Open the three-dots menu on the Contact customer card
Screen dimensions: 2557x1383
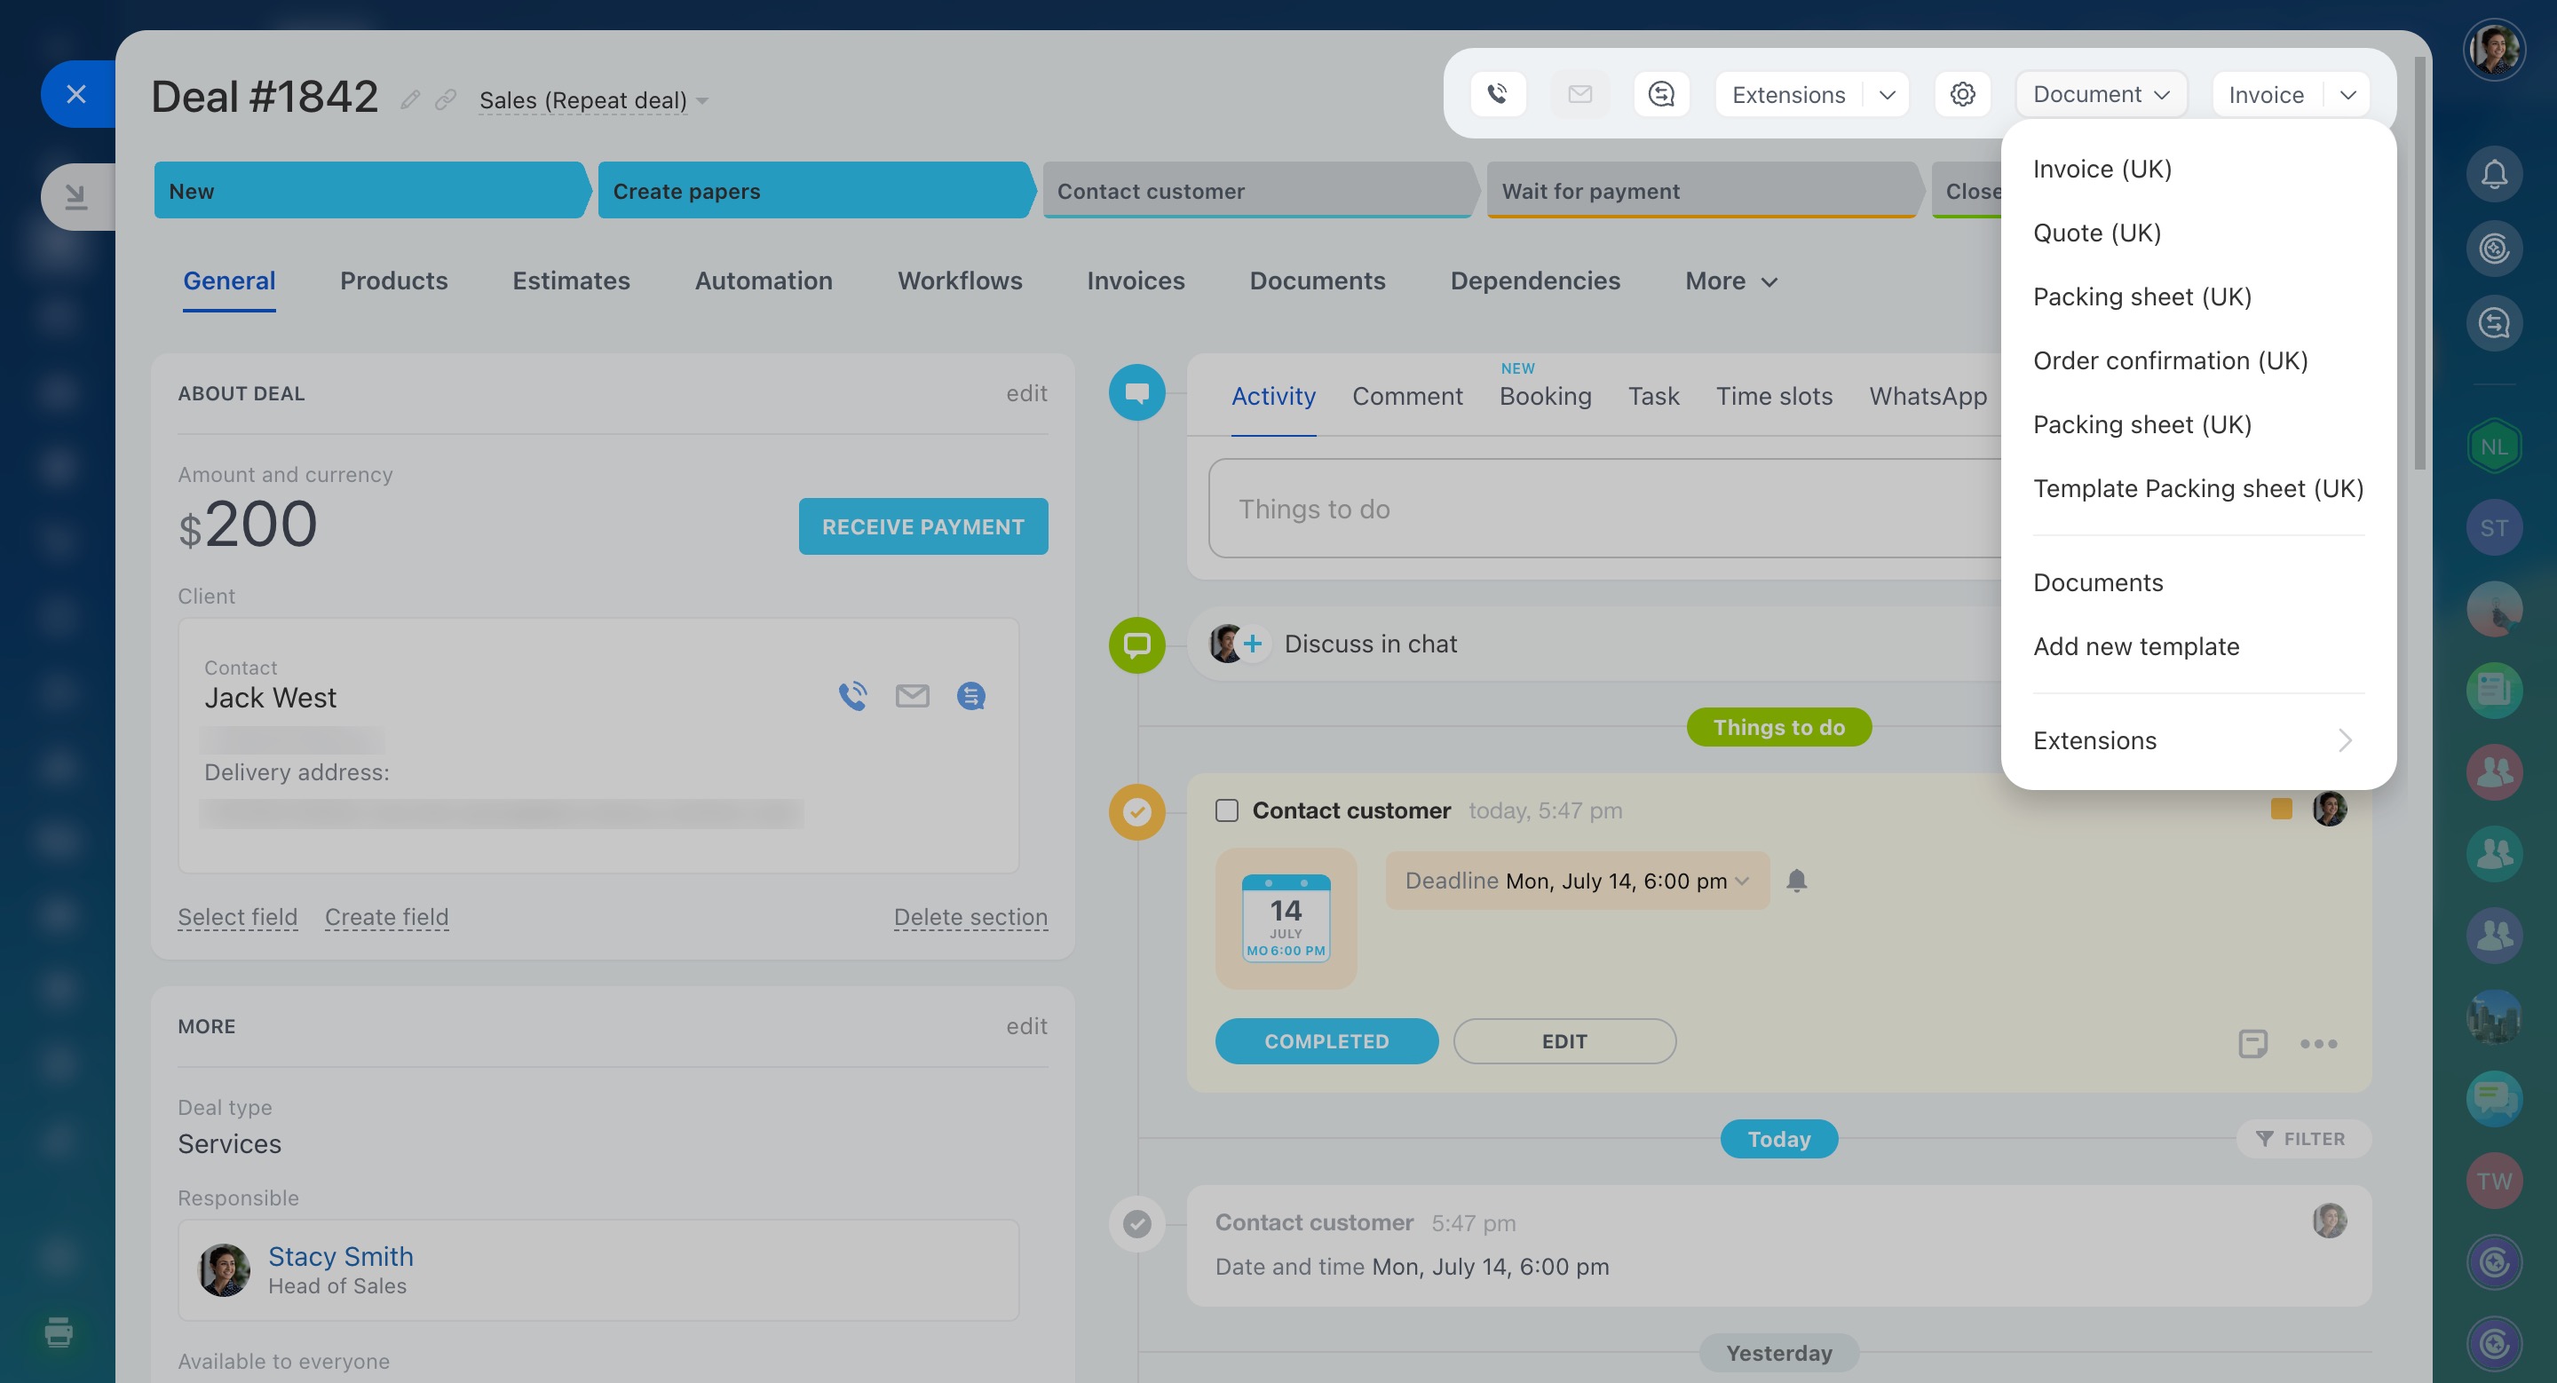click(2318, 1043)
